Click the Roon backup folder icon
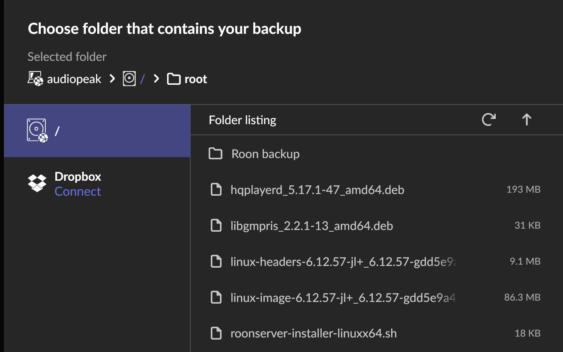Image resolution: width=563 pixels, height=352 pixels. pos(216,154)
